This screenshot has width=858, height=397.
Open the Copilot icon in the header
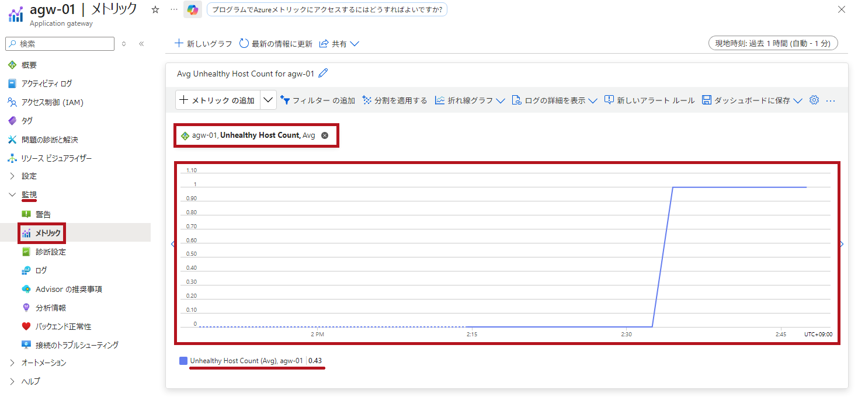click(x=193, y=10)
